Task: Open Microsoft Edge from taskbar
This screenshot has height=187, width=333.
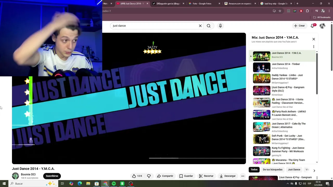Action: tap(80, 184)
